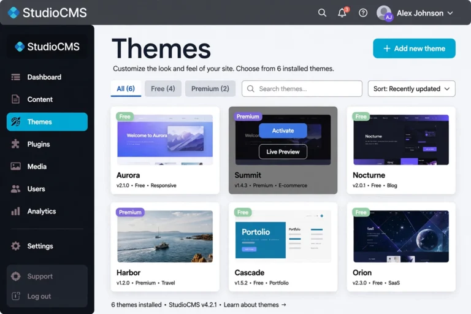The width and height of the screenshot is (471, 314).
Task: Click the Plugins puzzle piece icon
Action: pos(15,144)
